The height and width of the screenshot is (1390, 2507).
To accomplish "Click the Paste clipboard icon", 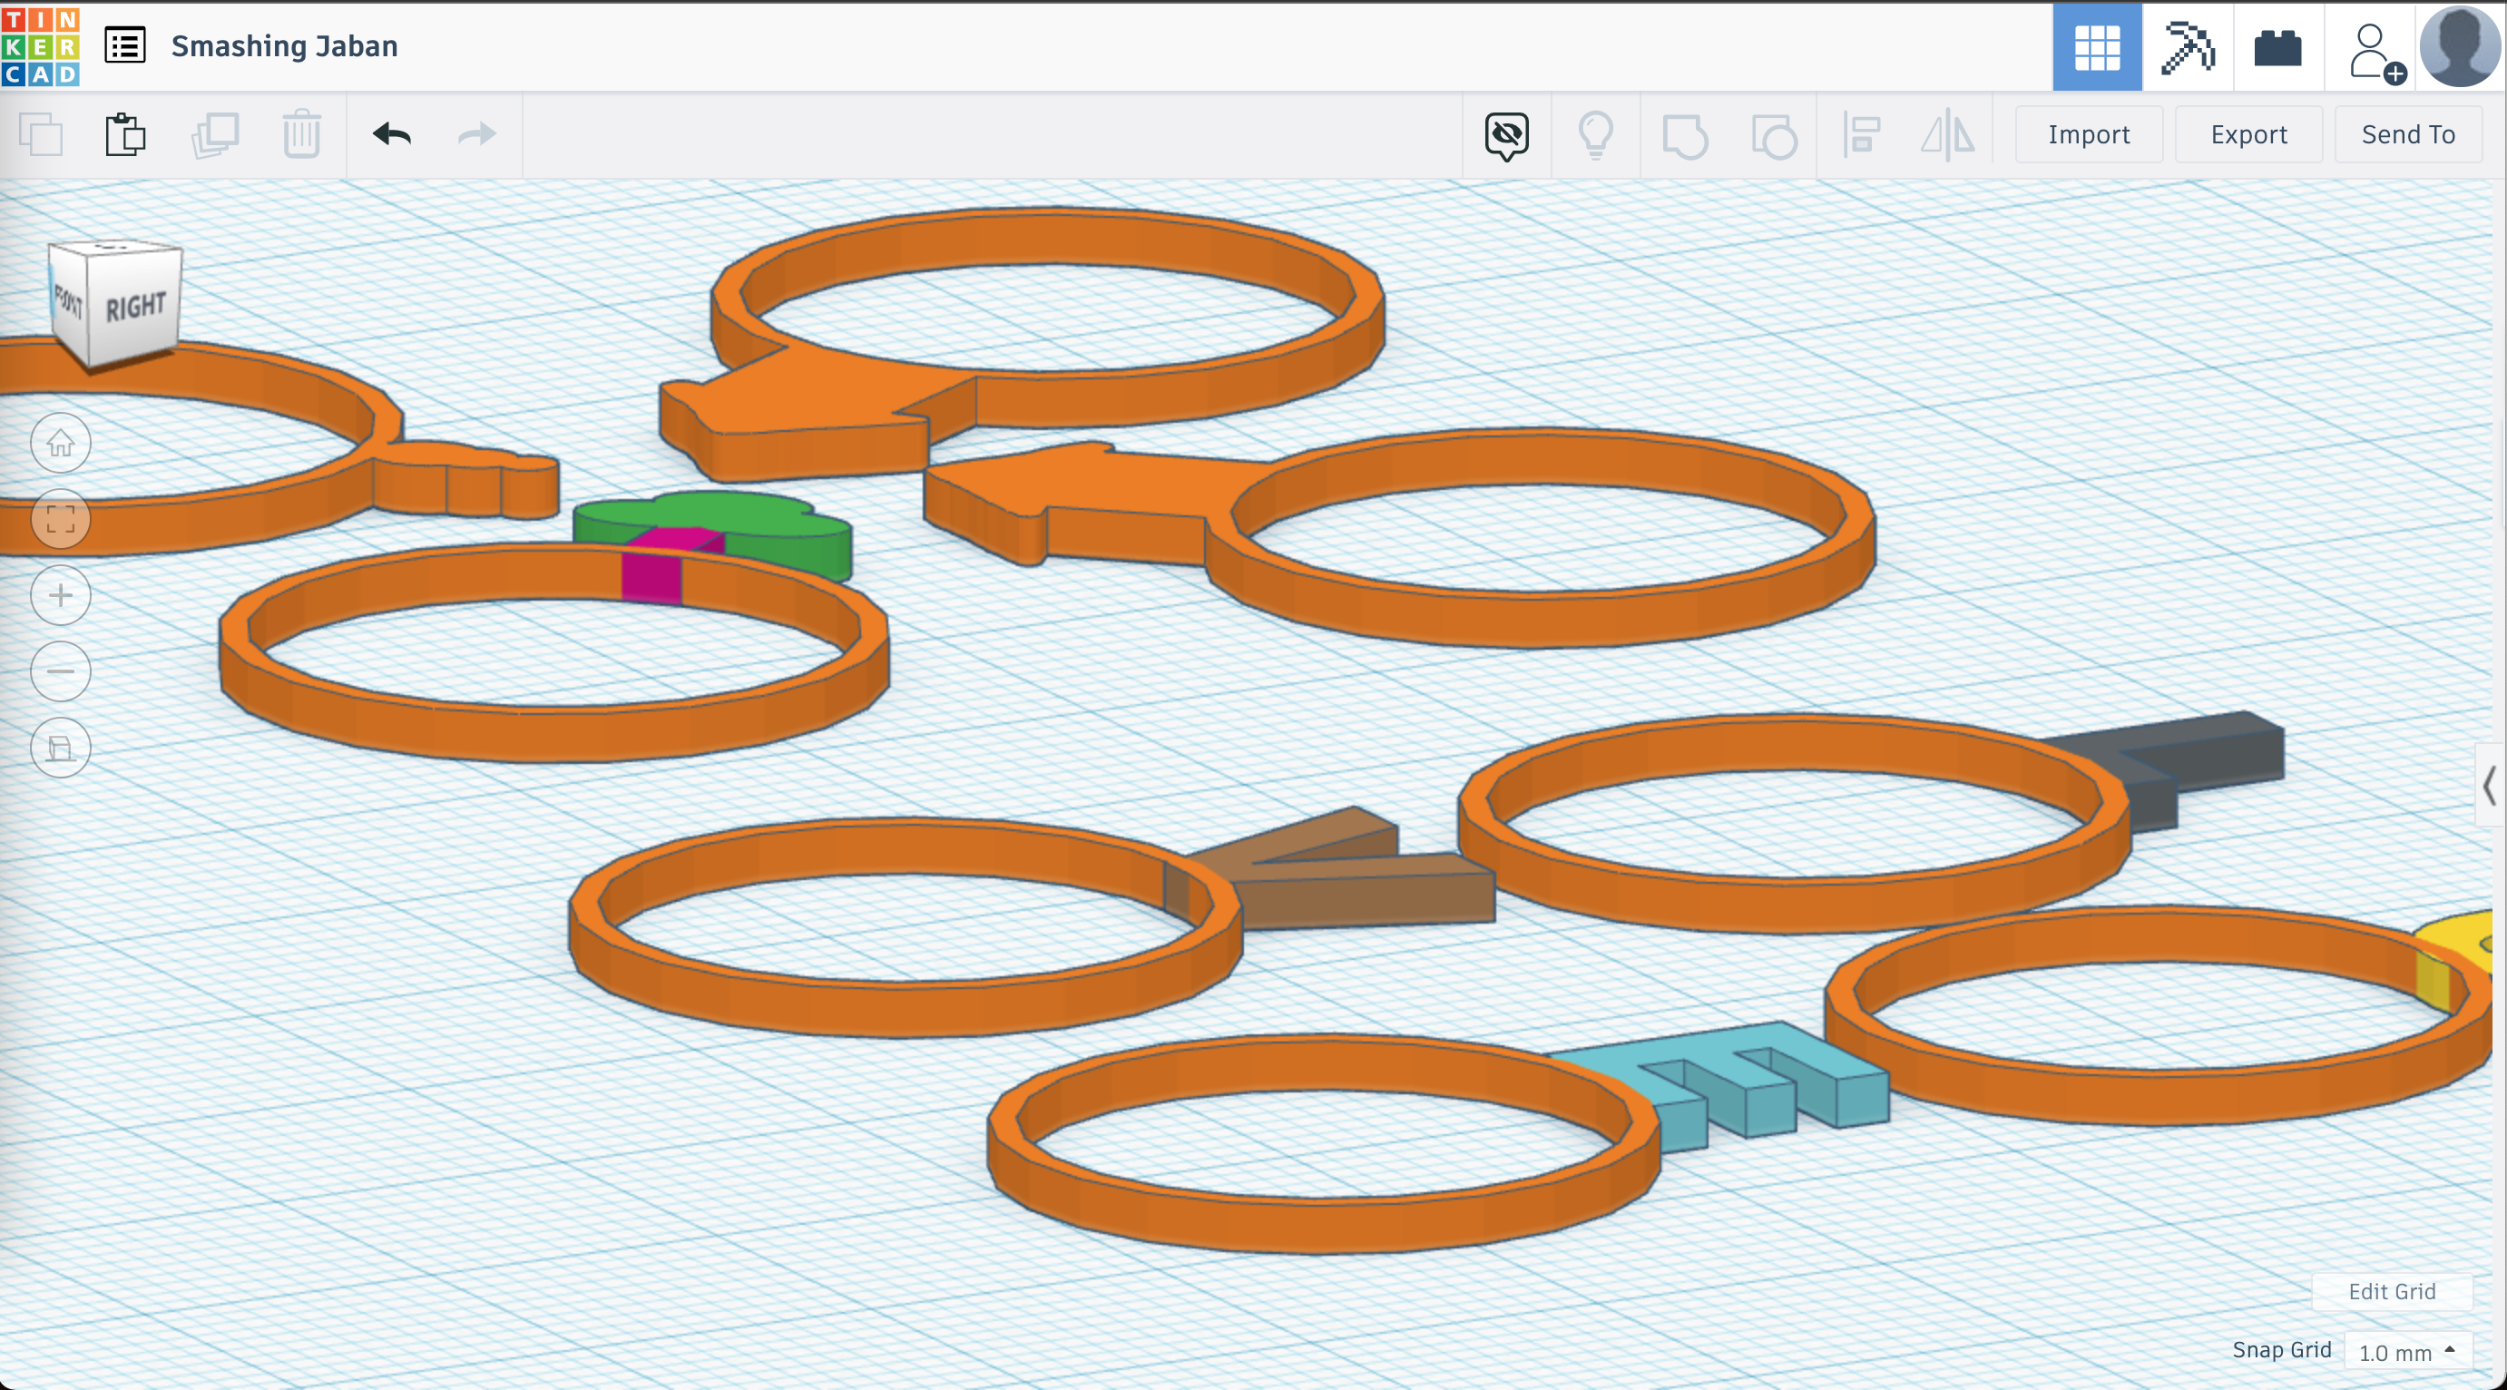I will [125, 134].
